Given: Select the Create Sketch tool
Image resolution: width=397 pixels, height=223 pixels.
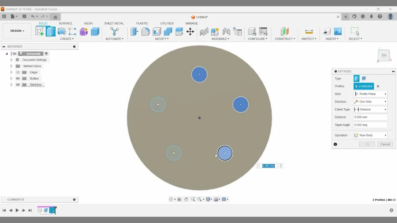Looking at the screenshot, I should (40, 31).
